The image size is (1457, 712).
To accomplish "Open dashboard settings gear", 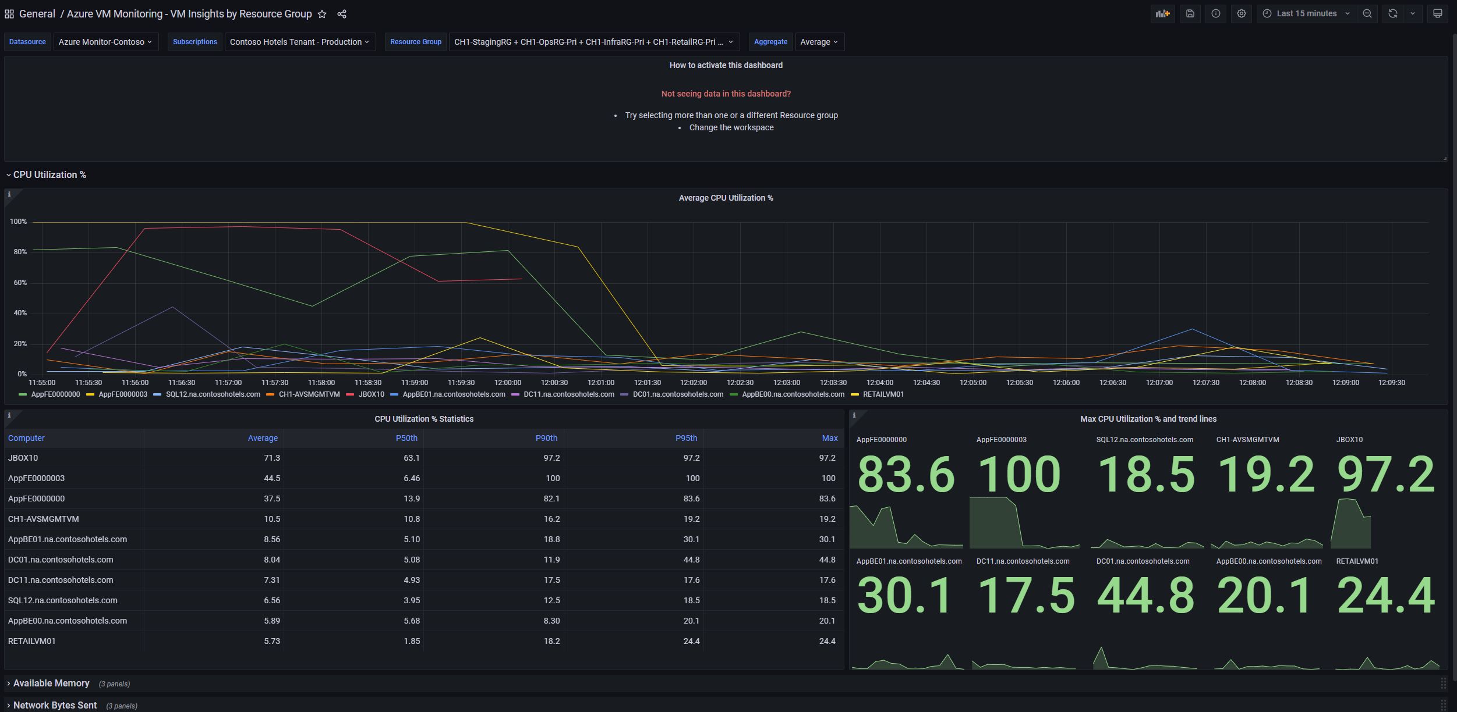I will pos(1242,13).
